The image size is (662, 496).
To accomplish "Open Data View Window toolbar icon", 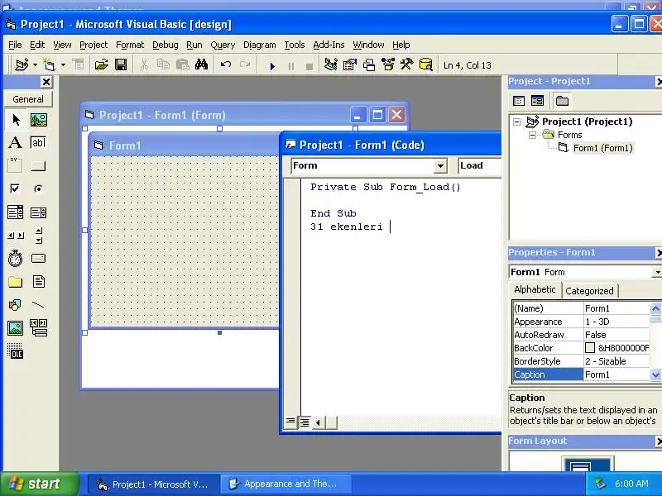I will (426, 65).
